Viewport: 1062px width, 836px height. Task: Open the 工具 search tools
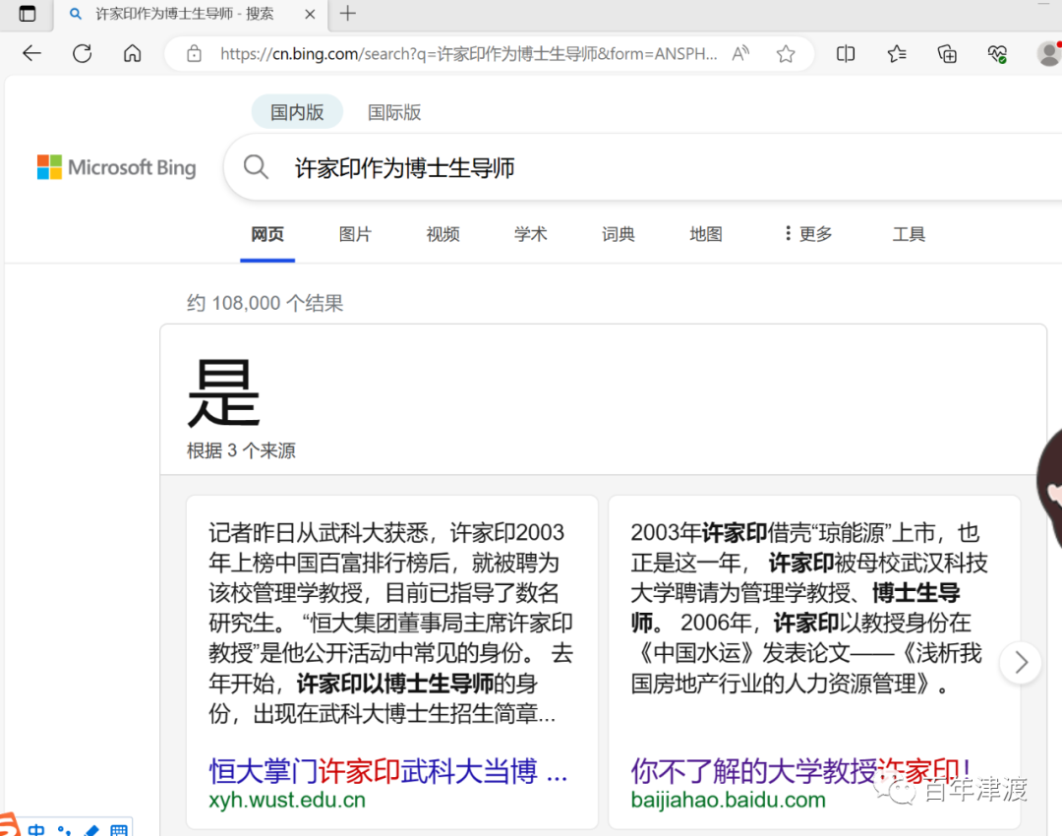pyautogui.click(x=909, y=234)
